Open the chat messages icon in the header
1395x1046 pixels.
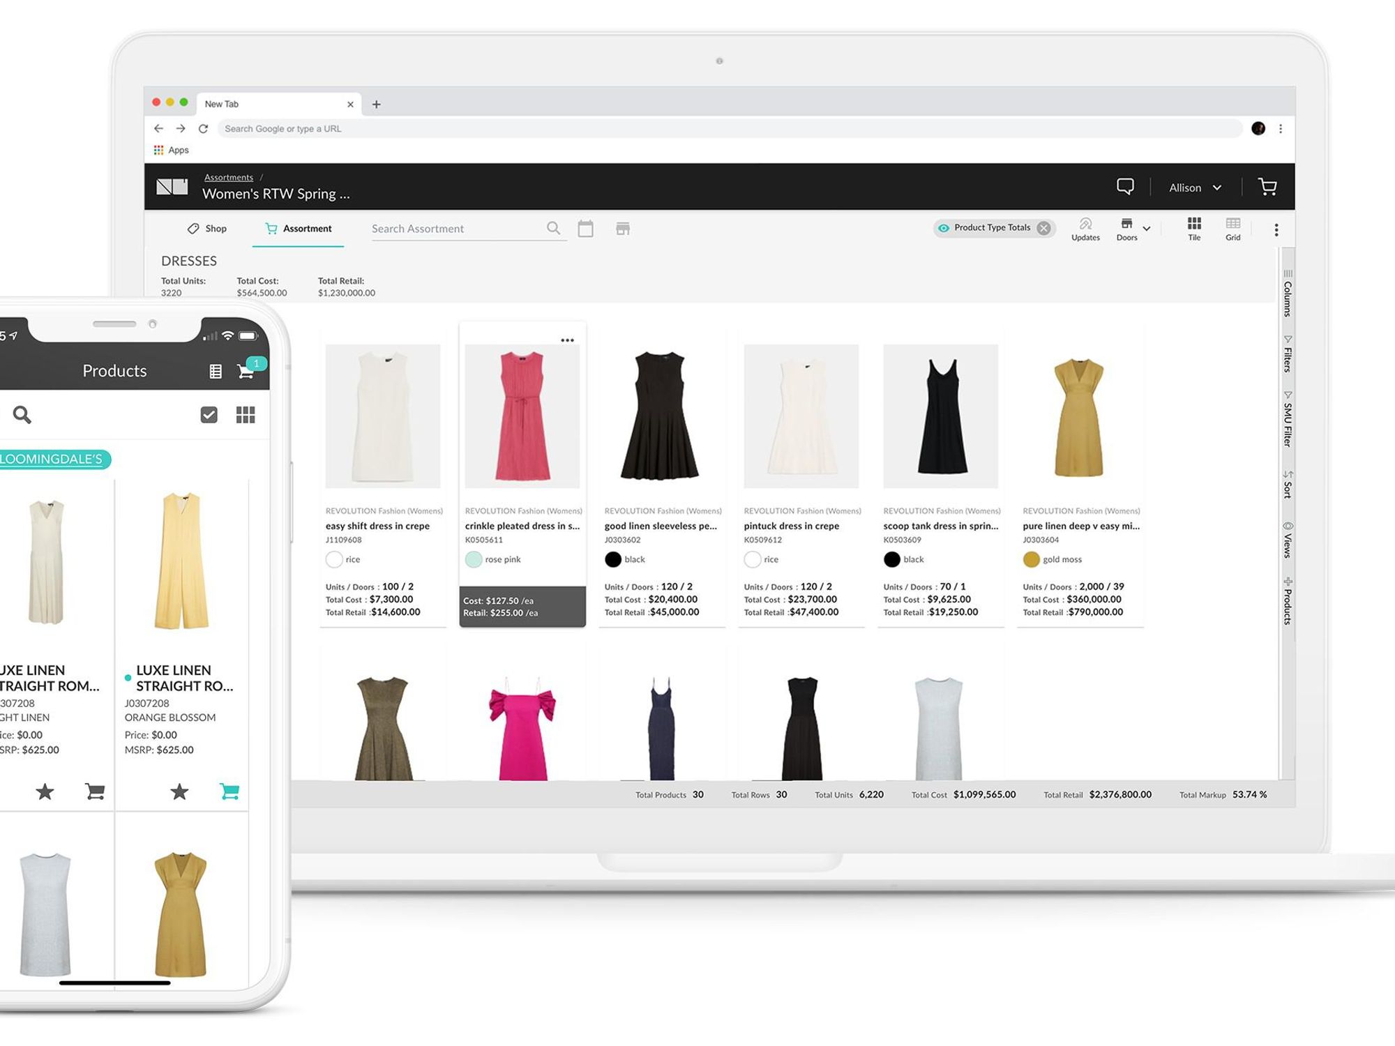tap(1124, 187)
